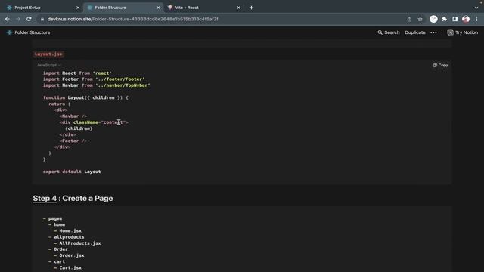The image size is (484, 272).
Task: Click the Folder Structure breadcrumb title
Action: pyautogui.click(x=33, y=32)
